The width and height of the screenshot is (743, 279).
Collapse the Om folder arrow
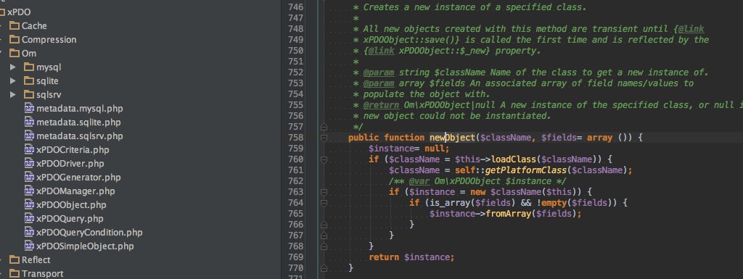tap(1, 54)
